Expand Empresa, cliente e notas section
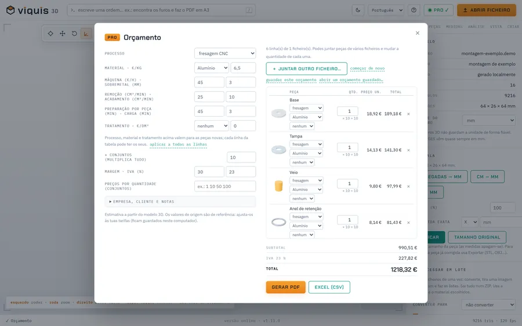The width and height of the screenshot is (522, 326). 180,201
